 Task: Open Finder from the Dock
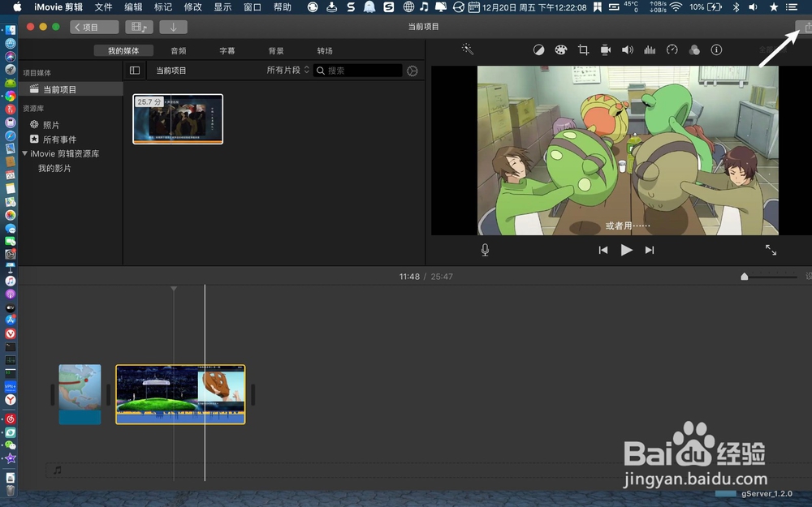click(x=11, y=30)
